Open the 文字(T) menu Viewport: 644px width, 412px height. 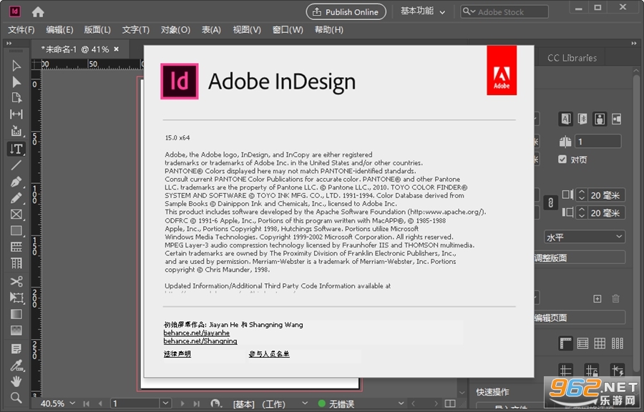(135, 30)
